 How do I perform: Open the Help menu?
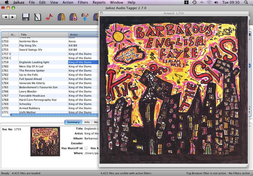coord(131,3)
